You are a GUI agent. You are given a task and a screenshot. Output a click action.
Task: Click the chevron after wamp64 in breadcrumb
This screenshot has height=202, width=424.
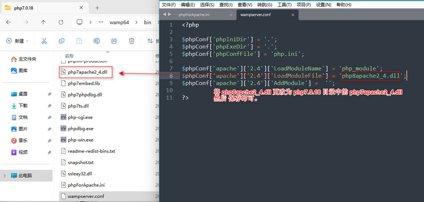tap(137, 22)
